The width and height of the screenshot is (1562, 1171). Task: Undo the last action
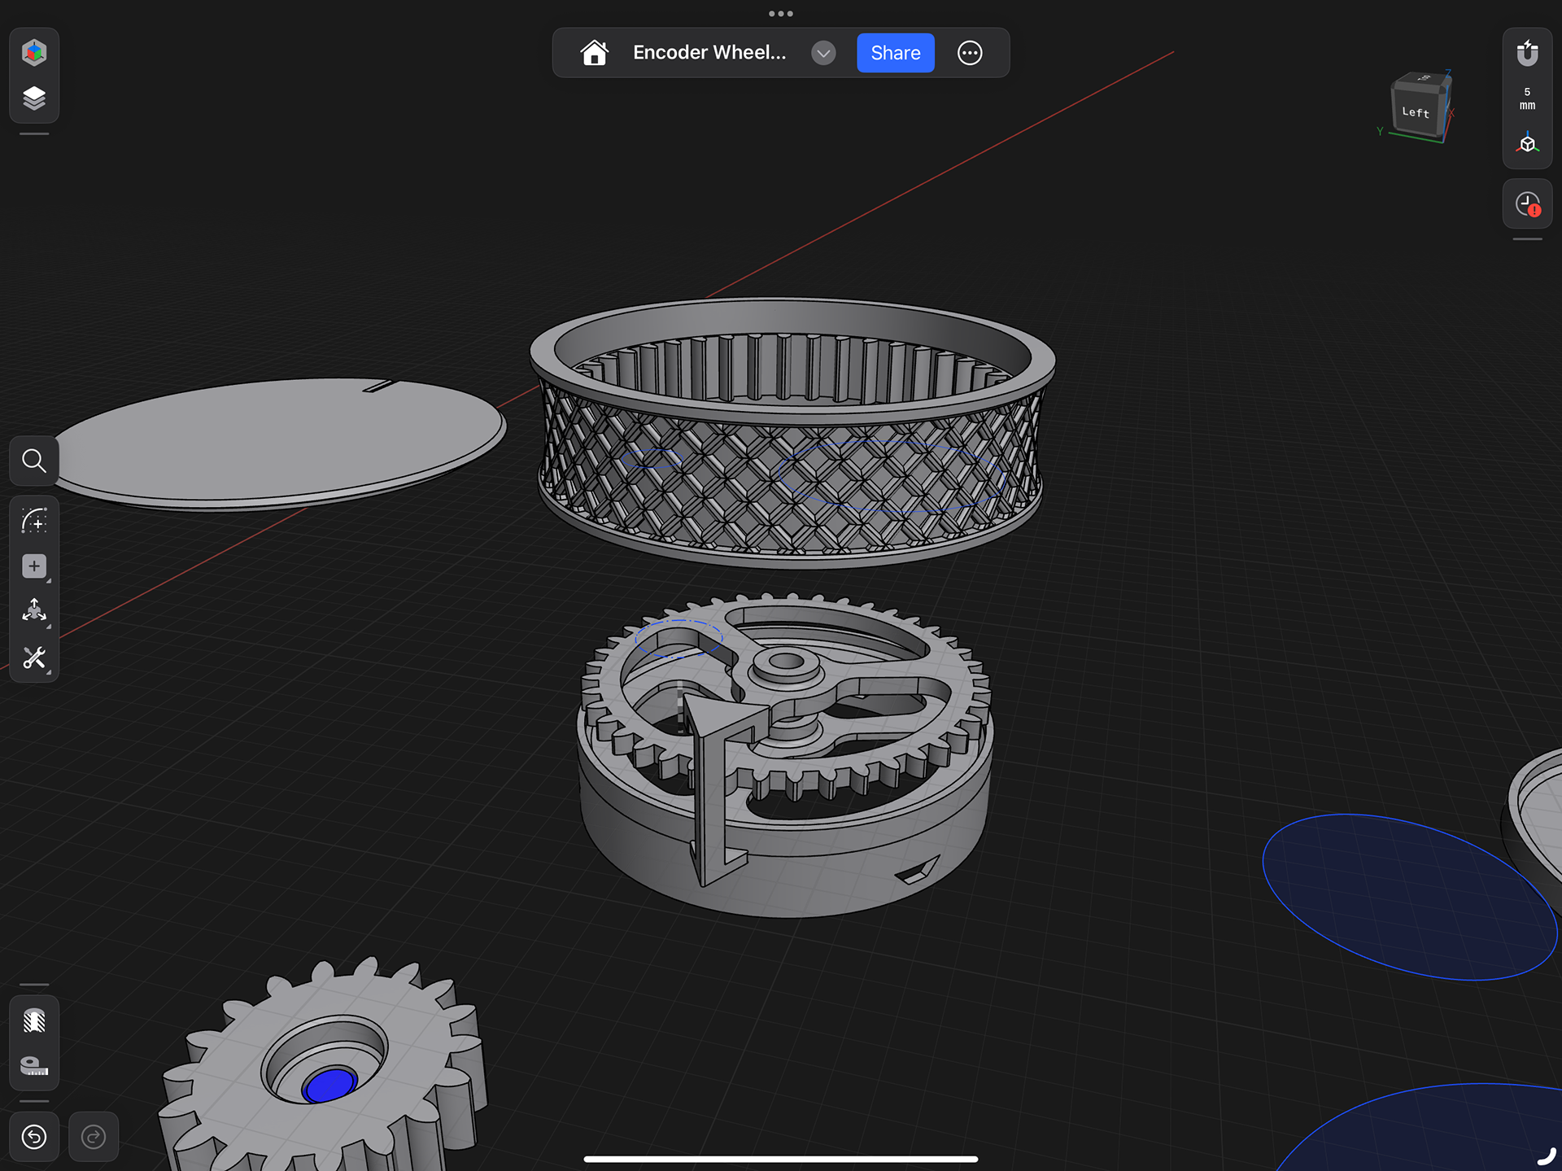click(34, 1137)
